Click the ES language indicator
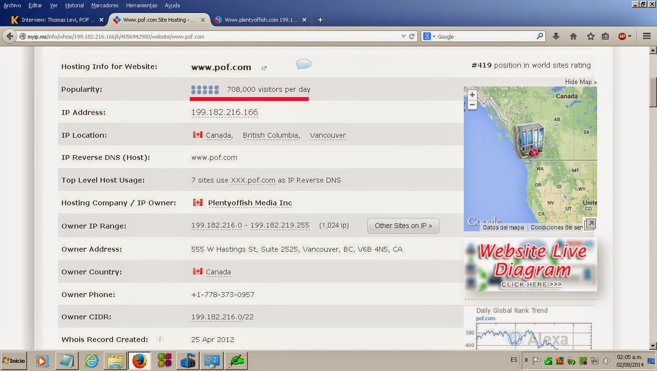The width and height of the screenshot is (657, 371). tap(514, 360)
